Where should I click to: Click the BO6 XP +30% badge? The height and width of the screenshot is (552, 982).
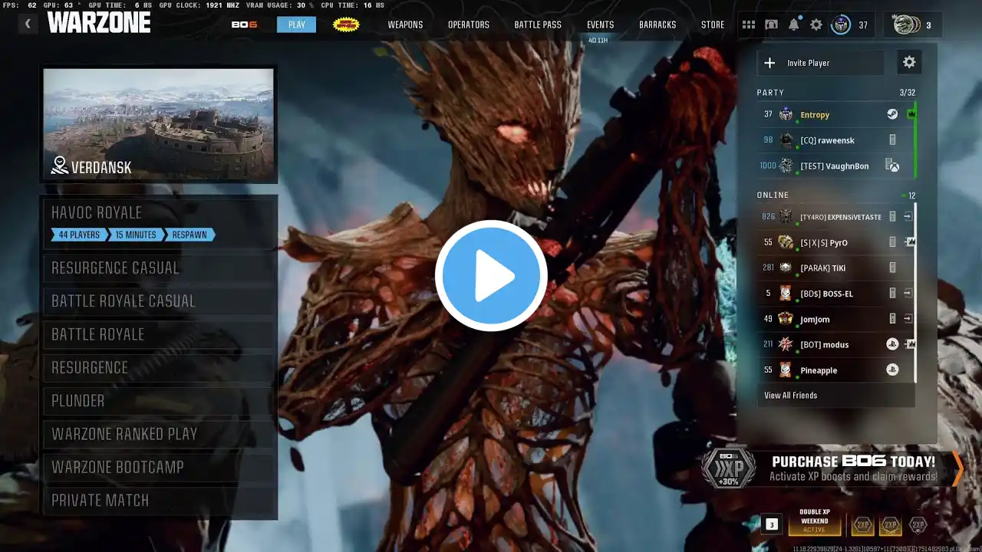pos(729,468)
